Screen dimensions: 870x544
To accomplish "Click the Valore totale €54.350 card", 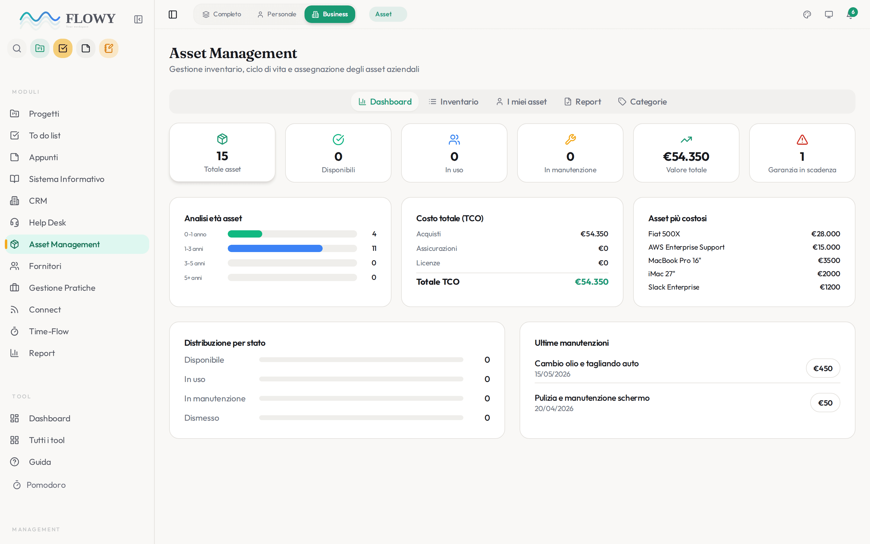I will pyautogui.click(x=686, y=153).
